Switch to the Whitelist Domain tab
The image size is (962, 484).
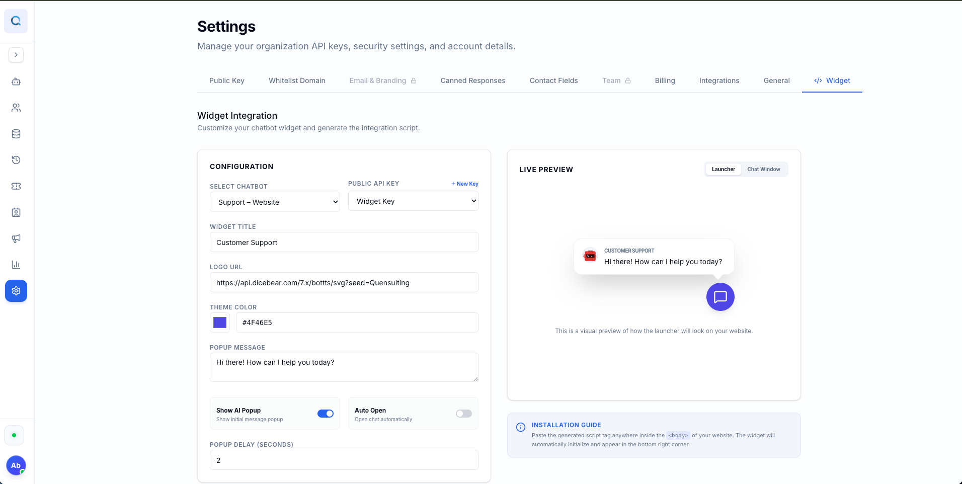(x=297, y=80)
